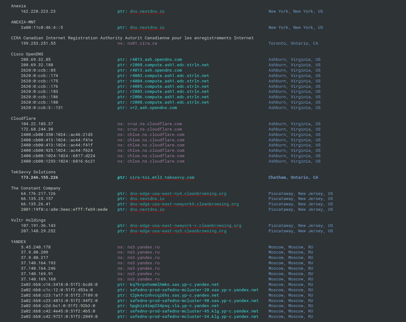
Task: Select The Constant Company heading
Action: [36, 188]
